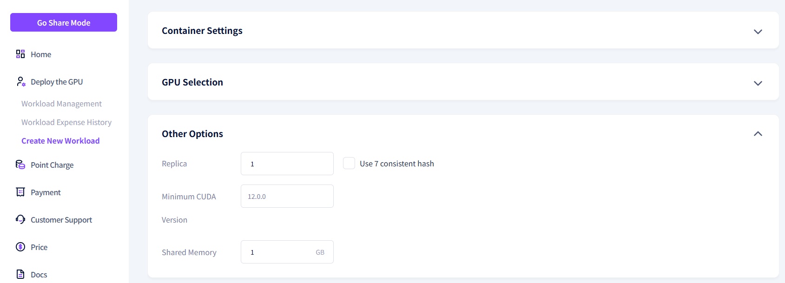The height and width of the screenshot is (283, 785).
Task: Open the Docs link
Action: [x=39, y=275]
